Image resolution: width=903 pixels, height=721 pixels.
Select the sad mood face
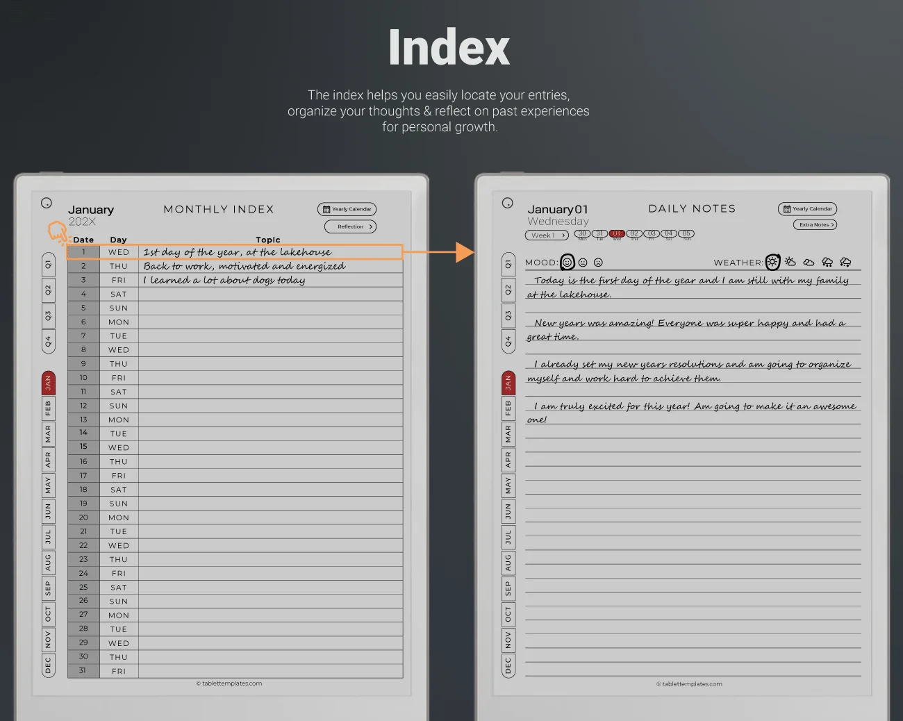tap(598, 263)
